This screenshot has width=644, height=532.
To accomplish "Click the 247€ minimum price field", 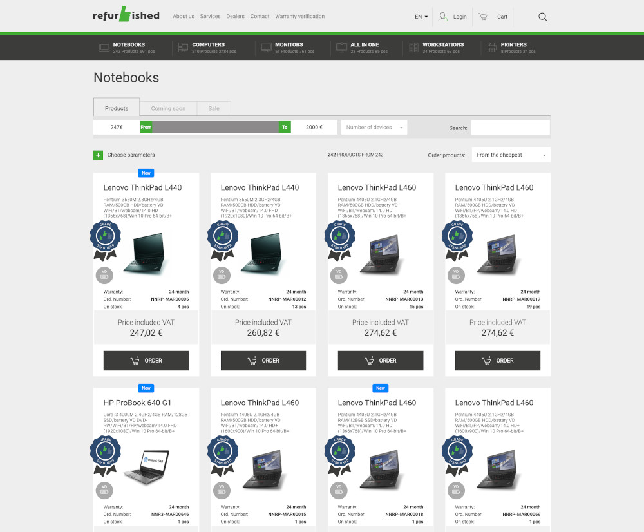I will click(117, 127).
